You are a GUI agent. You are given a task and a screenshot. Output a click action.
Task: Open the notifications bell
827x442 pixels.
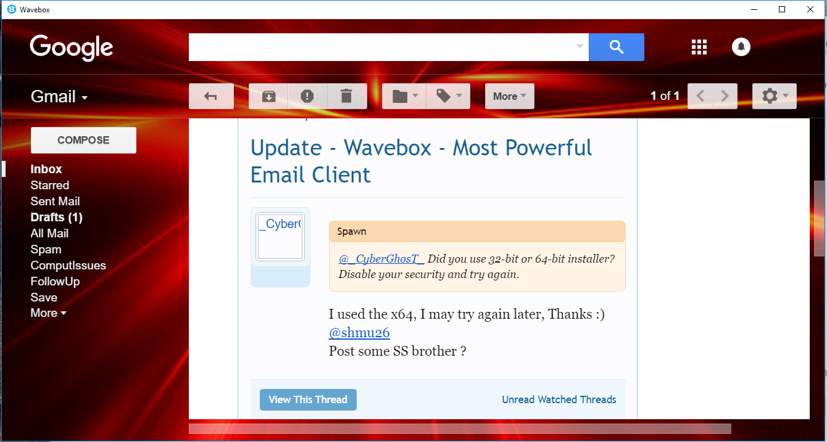[741, 47]
